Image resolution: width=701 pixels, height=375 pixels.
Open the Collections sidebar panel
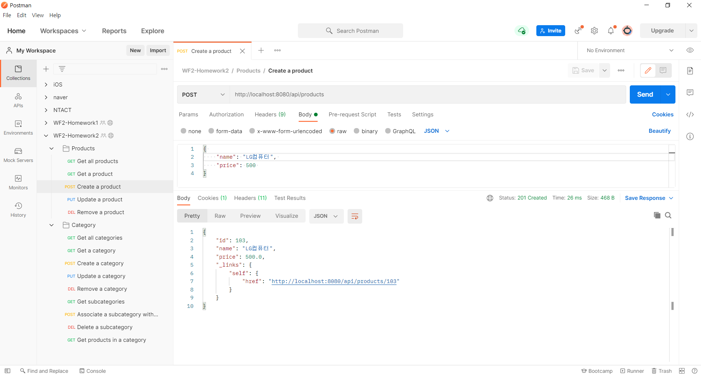(x=18, y=73)
